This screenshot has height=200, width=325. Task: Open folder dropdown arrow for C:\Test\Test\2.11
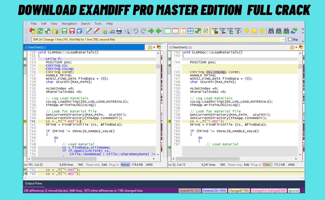click(x=297, y=47)
